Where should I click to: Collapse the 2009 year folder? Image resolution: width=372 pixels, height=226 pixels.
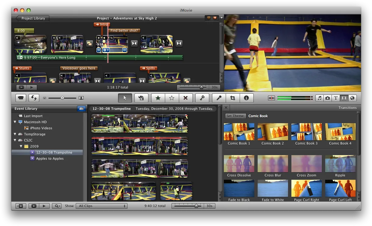click(21, 146)
